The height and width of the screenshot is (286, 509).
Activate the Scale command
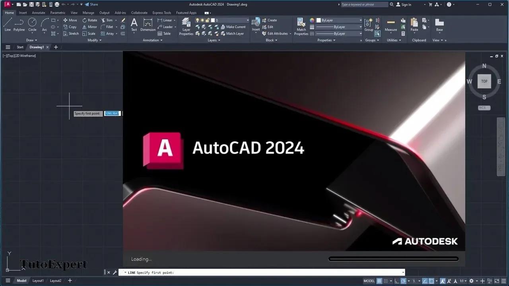click(x=89, y=34)
